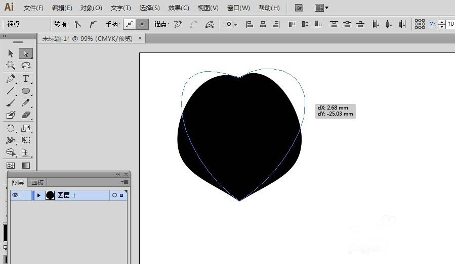Image resolution: width=455 pixels, height=264 pixels.
Task: Click the Paintbrush tool
Action: coord(11,103)
